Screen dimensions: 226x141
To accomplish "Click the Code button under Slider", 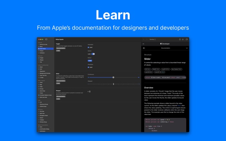I will (58, 83).
